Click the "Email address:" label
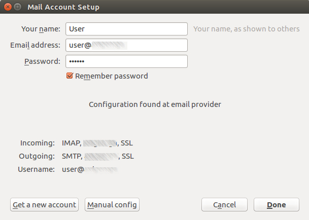Image resolution: width=309 pixels, height=220 pixels. coord(36,45)
